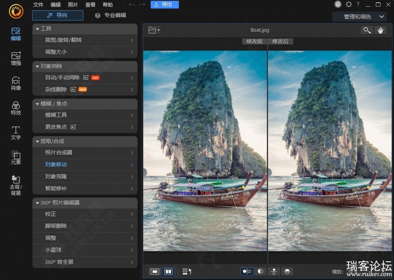Select the zoom magnifier tool icon

(x=367, y=31)
